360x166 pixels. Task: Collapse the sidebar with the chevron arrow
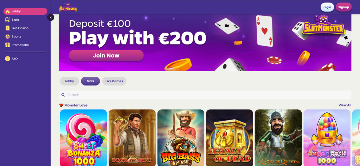(x=51, y=18)
